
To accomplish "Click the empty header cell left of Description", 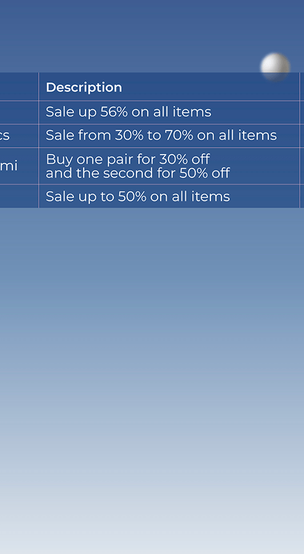I will click(19, 87).
